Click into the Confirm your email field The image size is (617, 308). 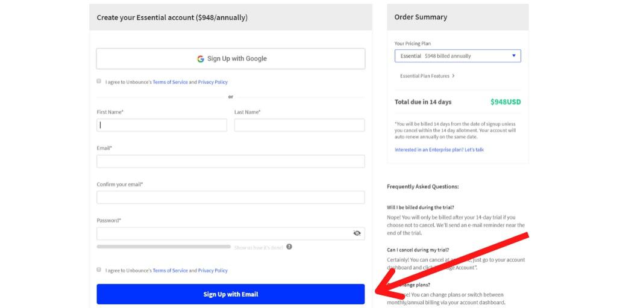231,197
